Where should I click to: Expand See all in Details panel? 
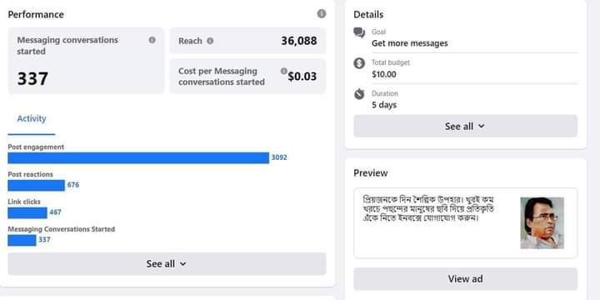[465, 126]
